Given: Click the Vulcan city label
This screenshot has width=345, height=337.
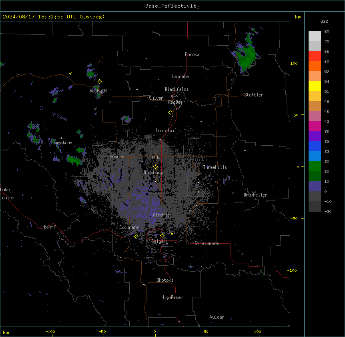Looking at the screenshot, I should coord(217,317).
